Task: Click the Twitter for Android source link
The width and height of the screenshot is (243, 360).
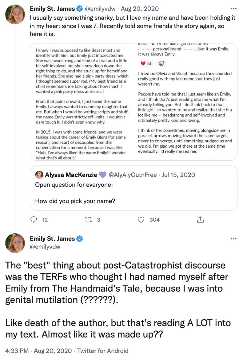Action: (103, 351)
